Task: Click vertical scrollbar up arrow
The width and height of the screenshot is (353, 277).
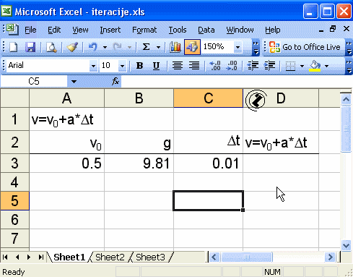Action: tap(347, 99)
